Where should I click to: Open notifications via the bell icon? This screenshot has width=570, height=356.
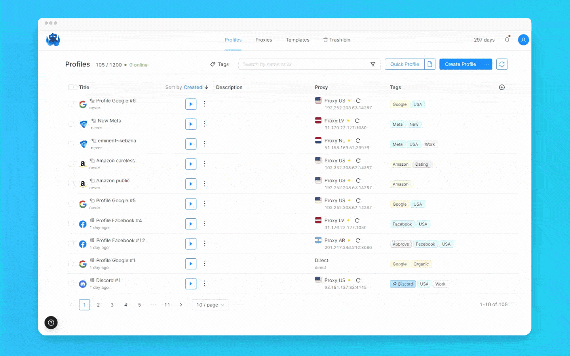(507, 40)
